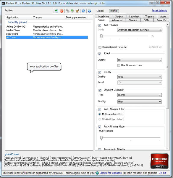
Task: Switch to the About tab
Action: coord(163,17)
